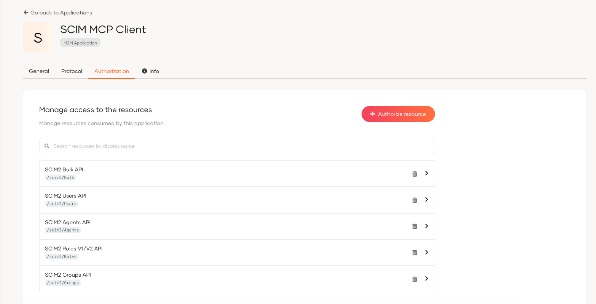The width and height of the screenshot is (596, 304).
Task: Click the search magnifier icon
Action: 47,146
